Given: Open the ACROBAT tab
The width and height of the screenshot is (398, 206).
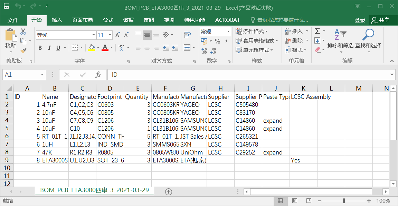Looking at the screenshot, I should [227, 20].
